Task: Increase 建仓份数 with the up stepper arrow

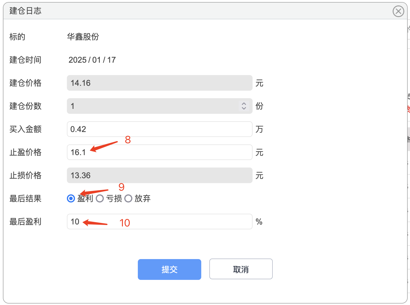Action: click(244, 104)
